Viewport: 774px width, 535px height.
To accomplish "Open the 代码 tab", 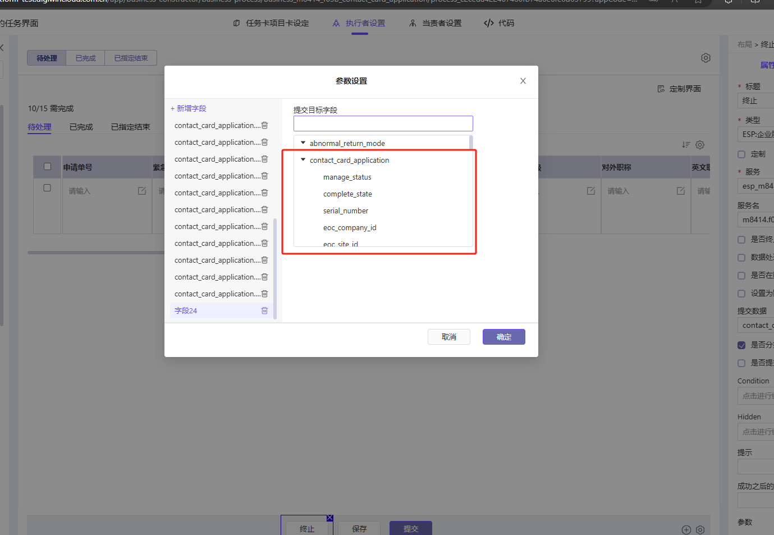I will click(x=499, y=23).
